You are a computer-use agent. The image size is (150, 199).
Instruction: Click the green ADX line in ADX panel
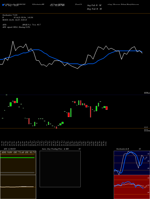[17, 158]
